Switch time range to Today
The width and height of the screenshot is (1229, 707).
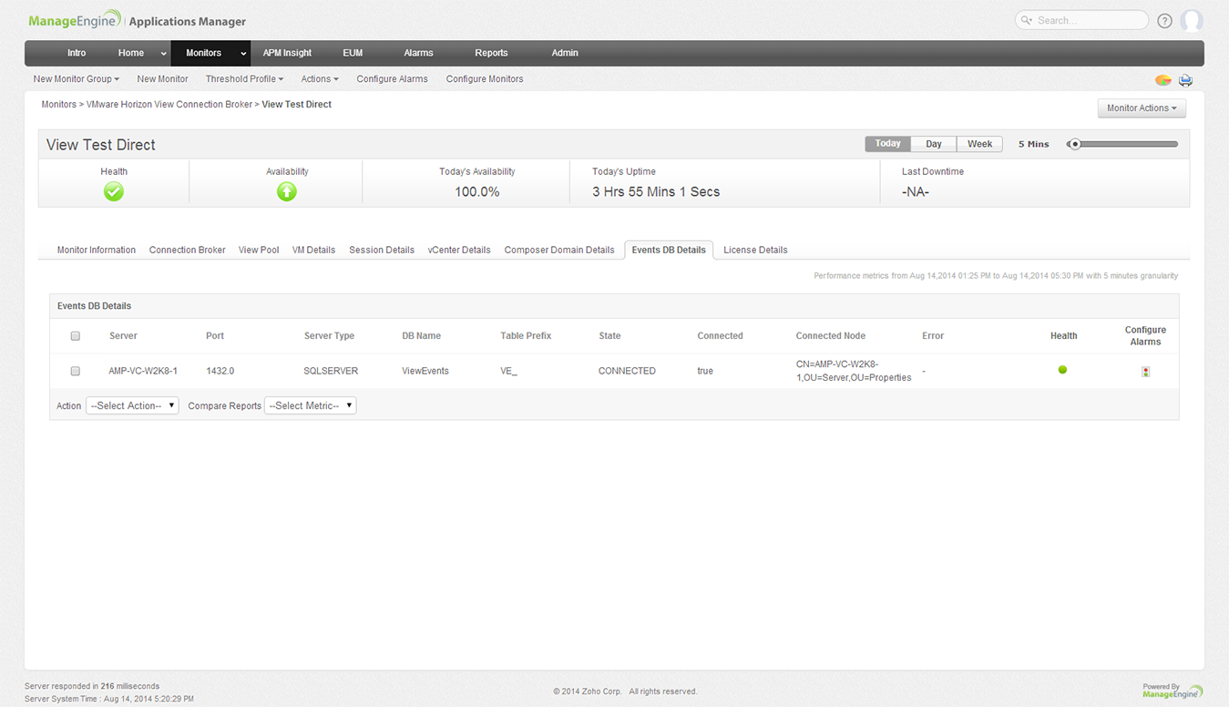[x=888, y=144]
